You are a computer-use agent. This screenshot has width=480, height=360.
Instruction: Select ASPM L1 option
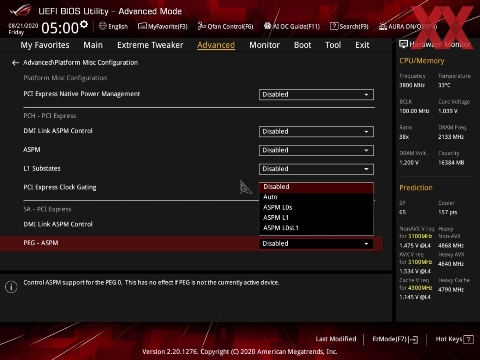(x=316, y=218)
